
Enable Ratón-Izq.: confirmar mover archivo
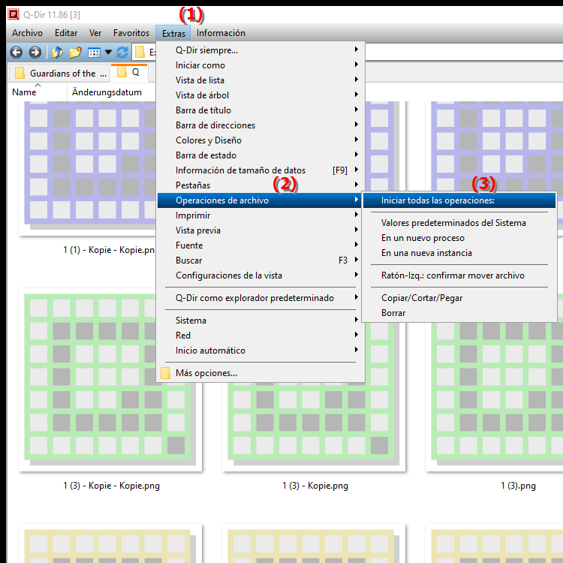click(x=452, y=275)
